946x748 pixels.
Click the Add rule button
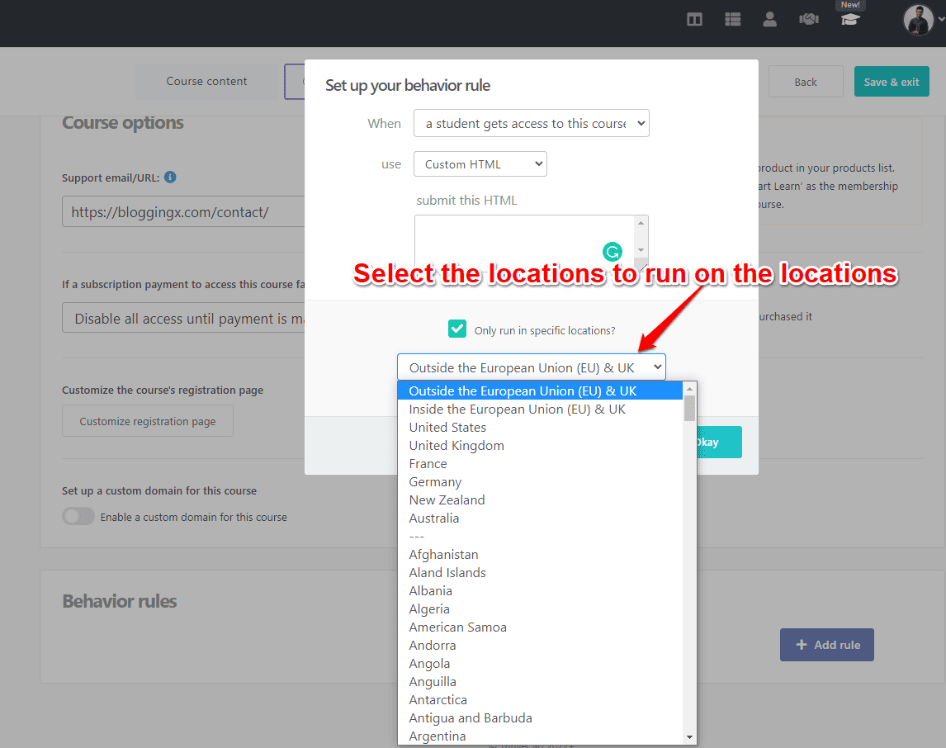pyautogui.click(x=826, y=644)
